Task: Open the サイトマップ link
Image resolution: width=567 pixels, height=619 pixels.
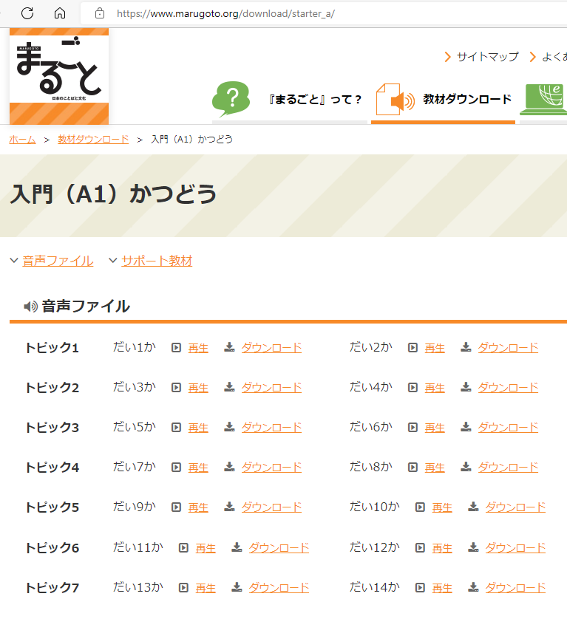Action: pyautogui.click(x=488, y=57)
